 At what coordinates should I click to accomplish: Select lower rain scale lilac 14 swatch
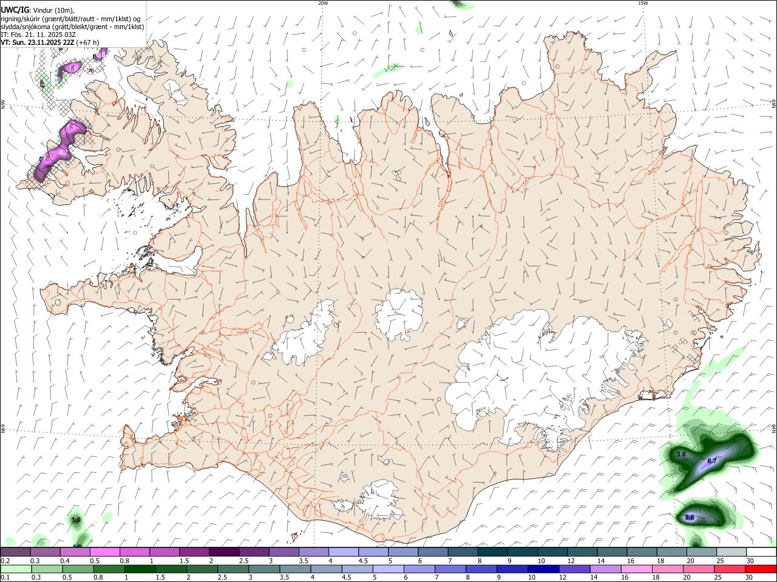[606, 569]
